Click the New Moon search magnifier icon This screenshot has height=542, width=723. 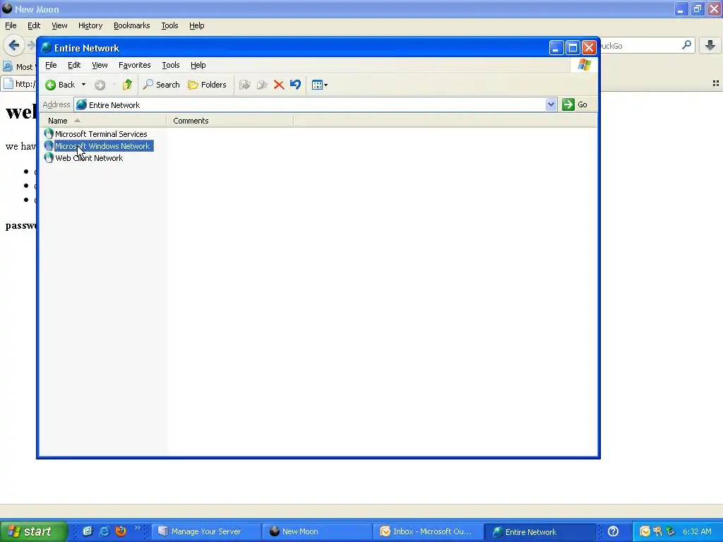pos(686,45)
